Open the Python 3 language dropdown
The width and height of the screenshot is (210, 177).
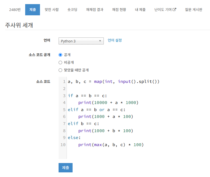click(81, 41)
